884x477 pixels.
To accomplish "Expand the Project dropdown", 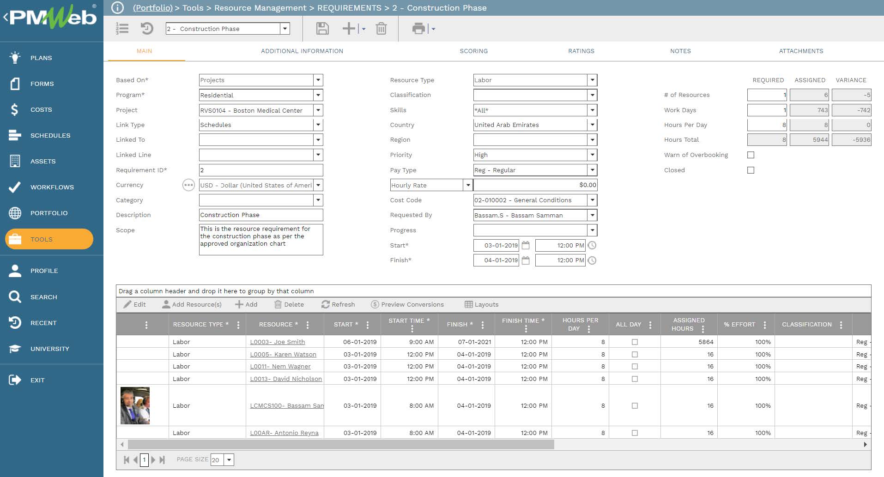I will (x=318, y=110).
